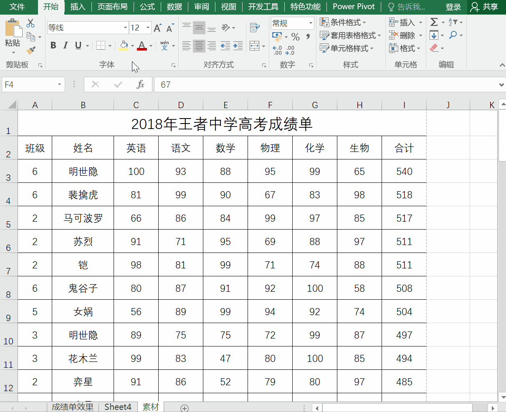Click the Copy icon in clipboard group
506x412 pixels.
click(x=30, y=37)
